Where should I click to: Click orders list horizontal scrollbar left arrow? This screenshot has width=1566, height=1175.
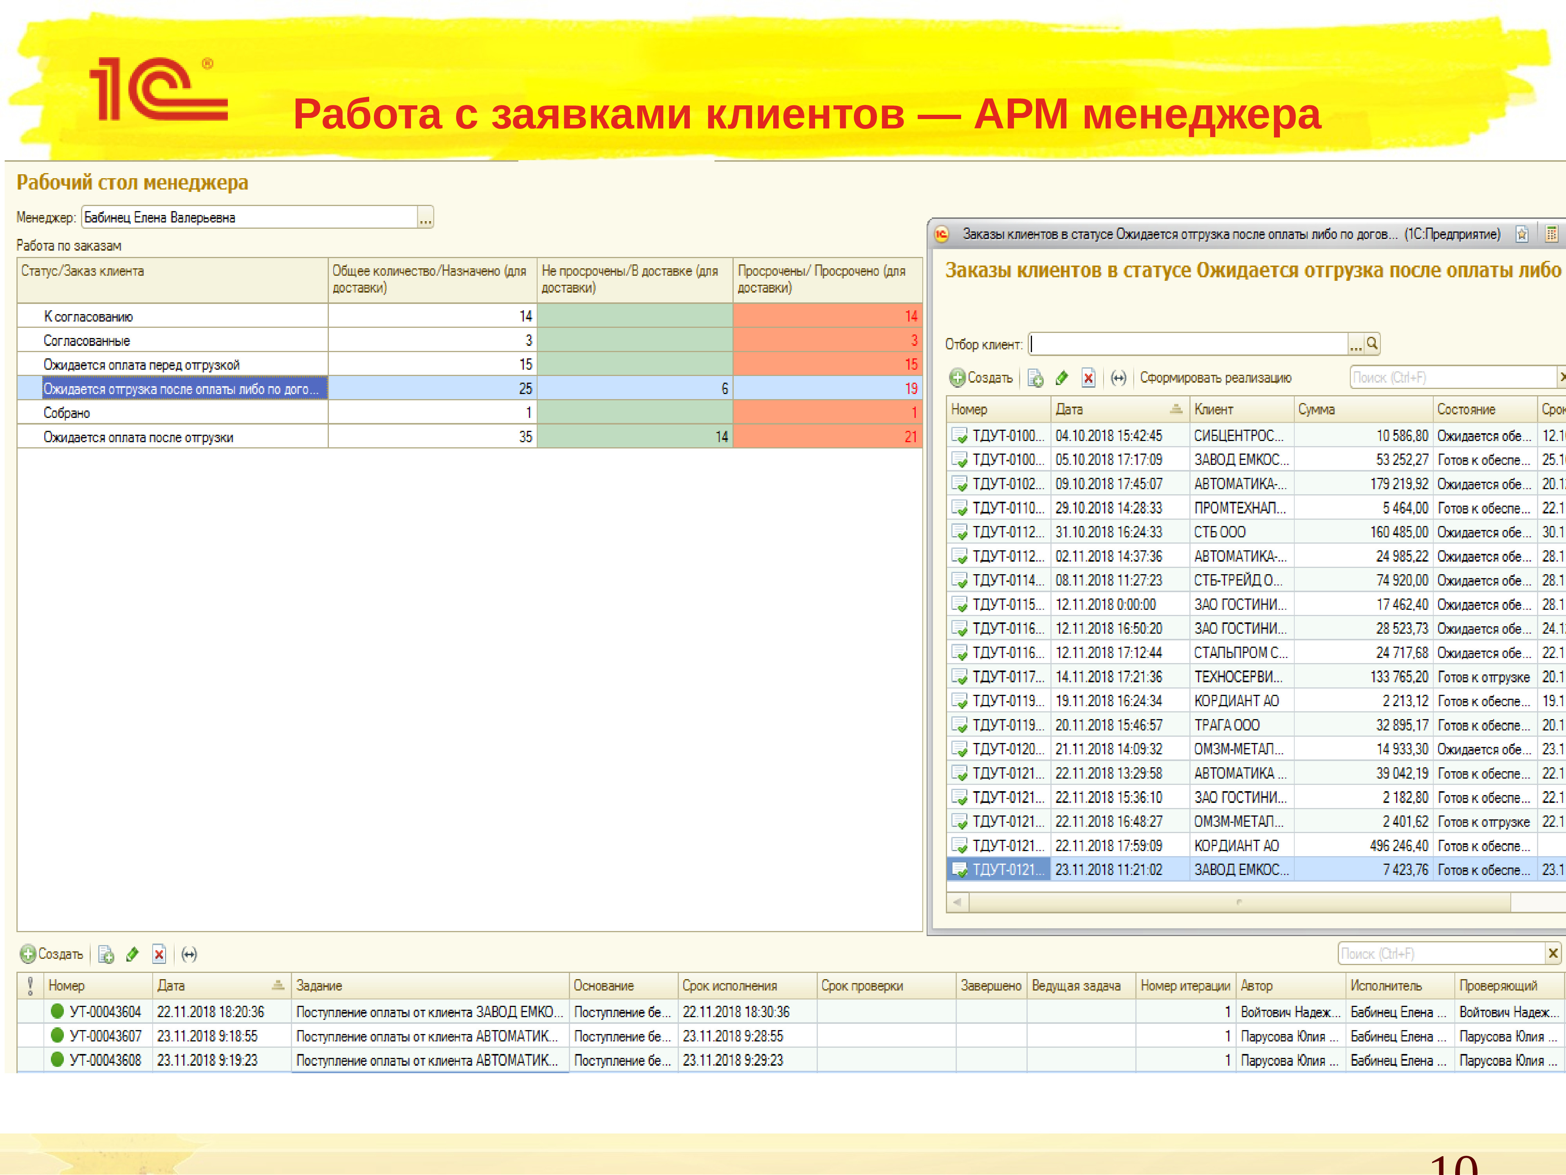coord(957,902)
